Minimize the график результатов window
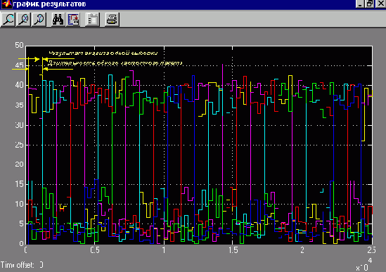The image size is (386, 272). point(360,4)
